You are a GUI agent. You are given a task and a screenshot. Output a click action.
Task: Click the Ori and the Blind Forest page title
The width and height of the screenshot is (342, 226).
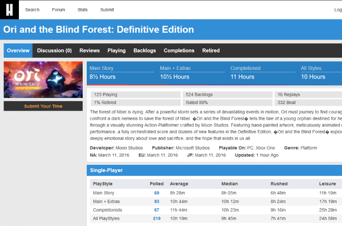[x=99, y=30]
